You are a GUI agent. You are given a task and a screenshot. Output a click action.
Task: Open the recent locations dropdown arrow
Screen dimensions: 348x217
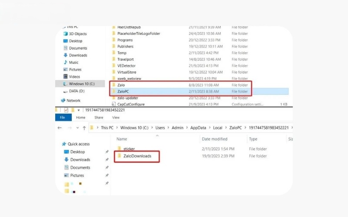point(77,128)
